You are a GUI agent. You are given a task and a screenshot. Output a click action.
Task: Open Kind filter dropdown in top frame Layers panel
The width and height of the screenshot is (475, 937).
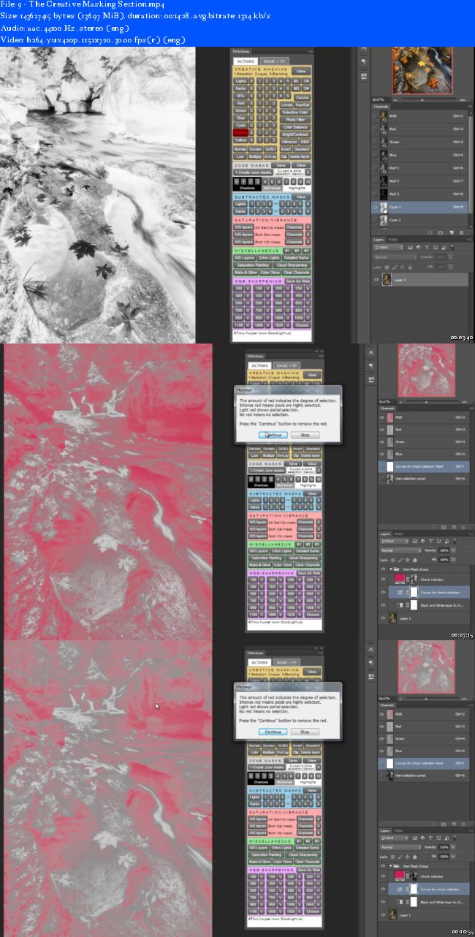(388, 247)
